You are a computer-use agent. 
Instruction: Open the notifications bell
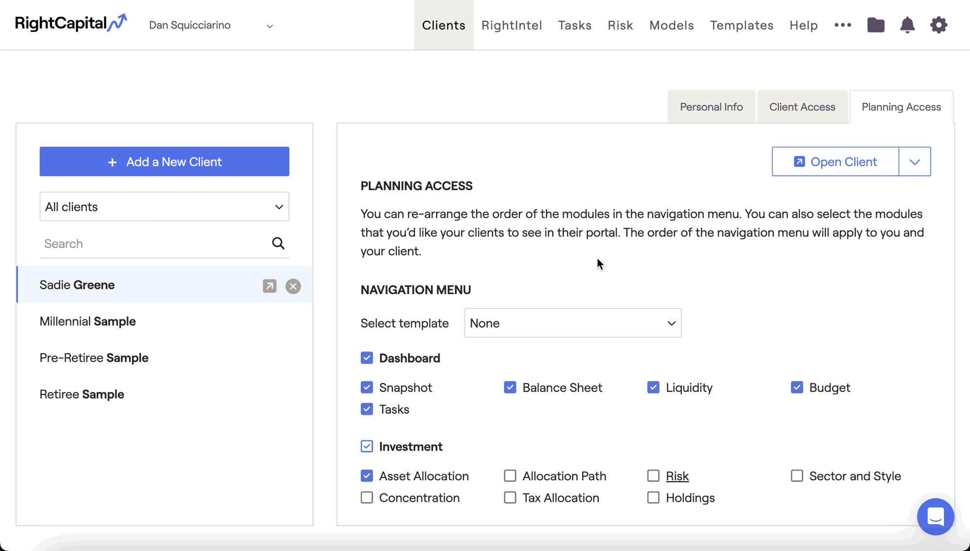coord(907,25)
